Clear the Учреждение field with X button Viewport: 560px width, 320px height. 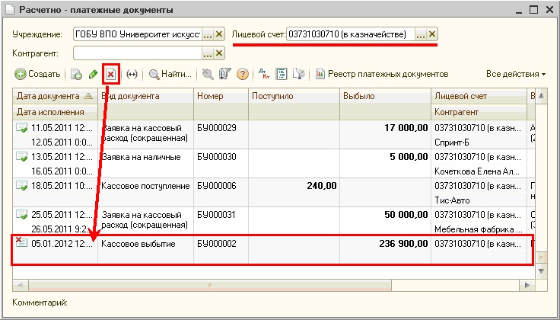219,34
